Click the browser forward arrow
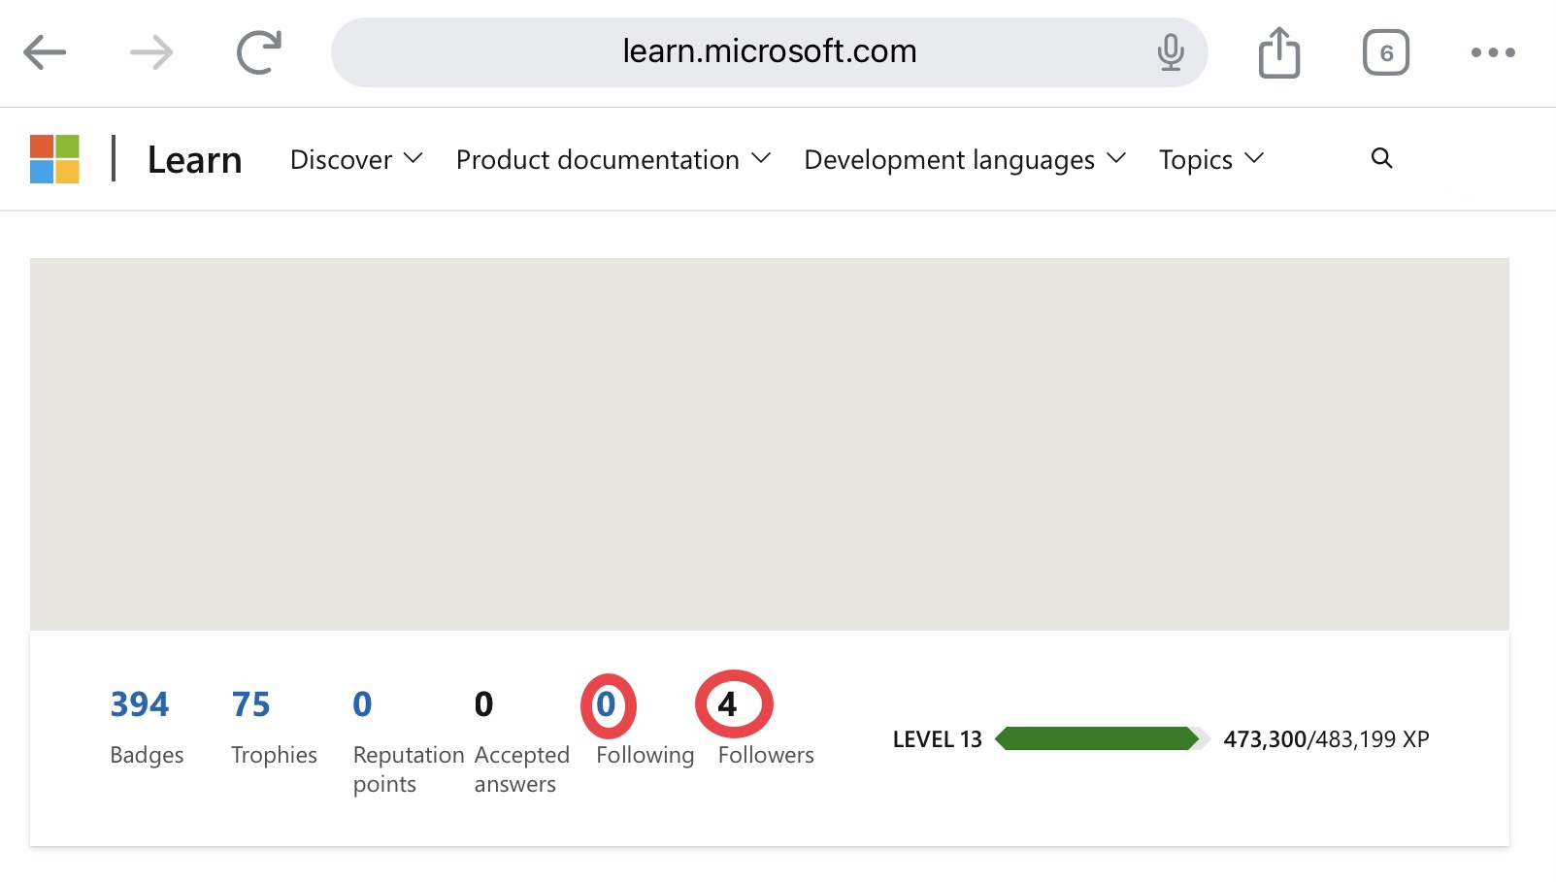 [x=151, y=52]
